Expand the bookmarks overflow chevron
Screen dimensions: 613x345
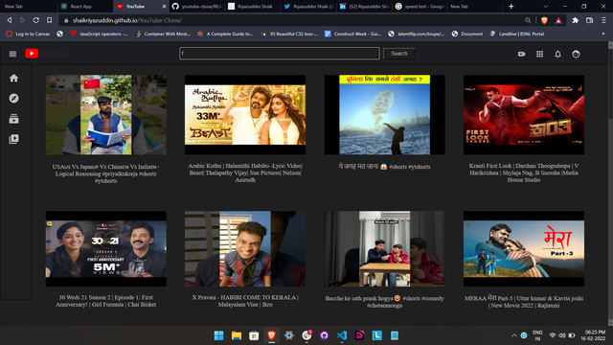click(603, 34)
